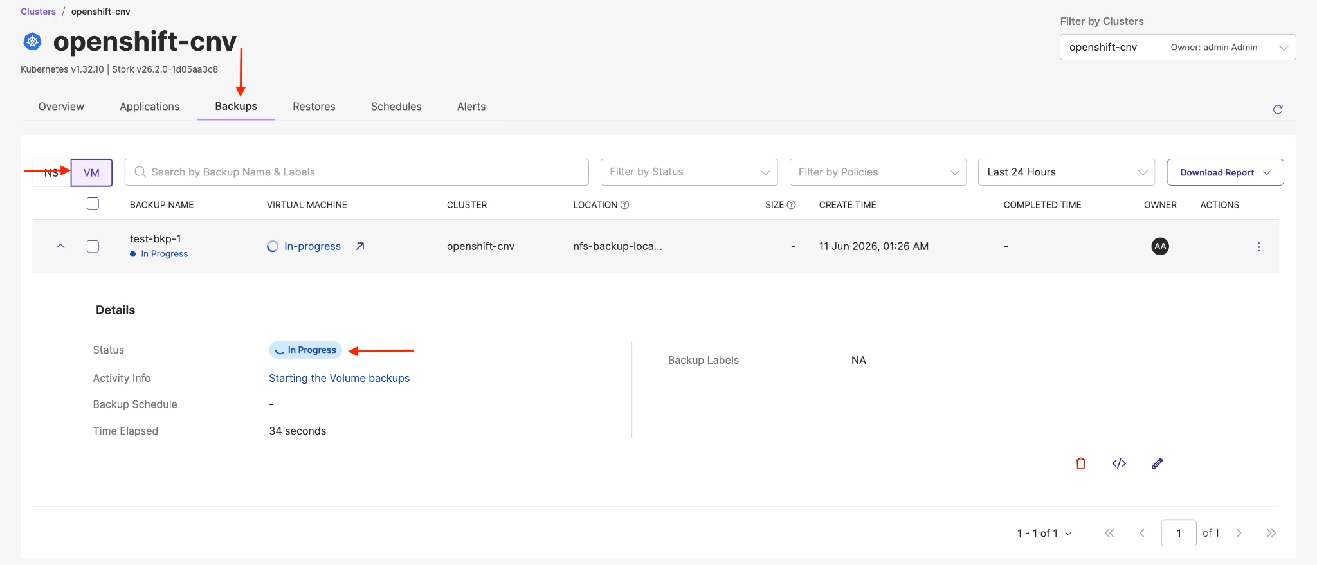Open Filter by Policies dropdown
Image resolution: width=1317 pixels, height=565 pixels.
[x=878, y=172]
